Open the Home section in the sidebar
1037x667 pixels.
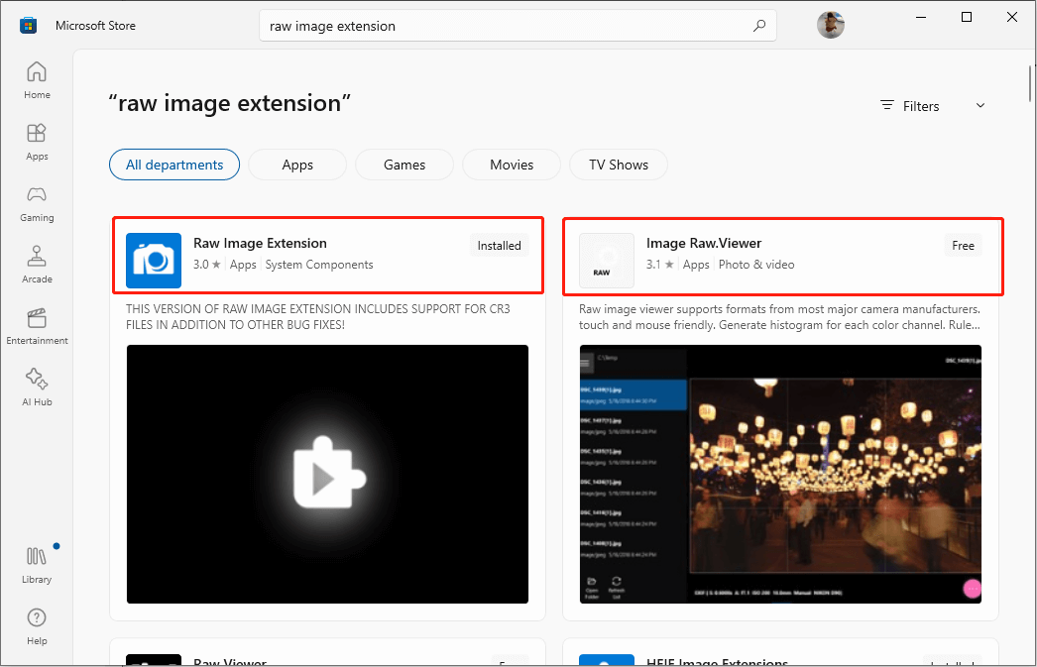click(x=37, y=80)
